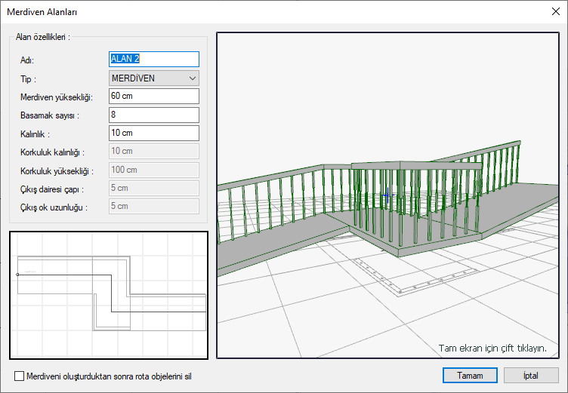Click the 'Tam ekran için çift tıklayın' hint
The width and height of the screenshot is (568, 393).
pyautogui.click(x=492, y=348)
